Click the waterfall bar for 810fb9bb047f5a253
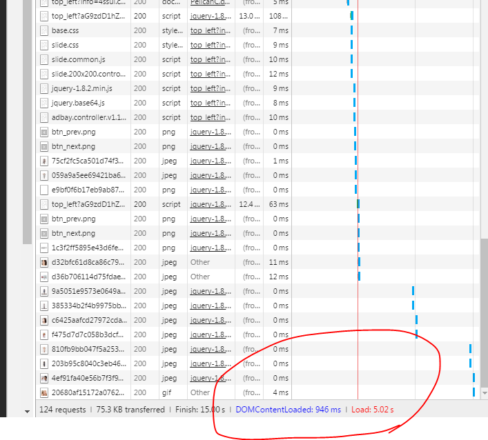The height and width of the screenshot is (440, 488). 470,349
